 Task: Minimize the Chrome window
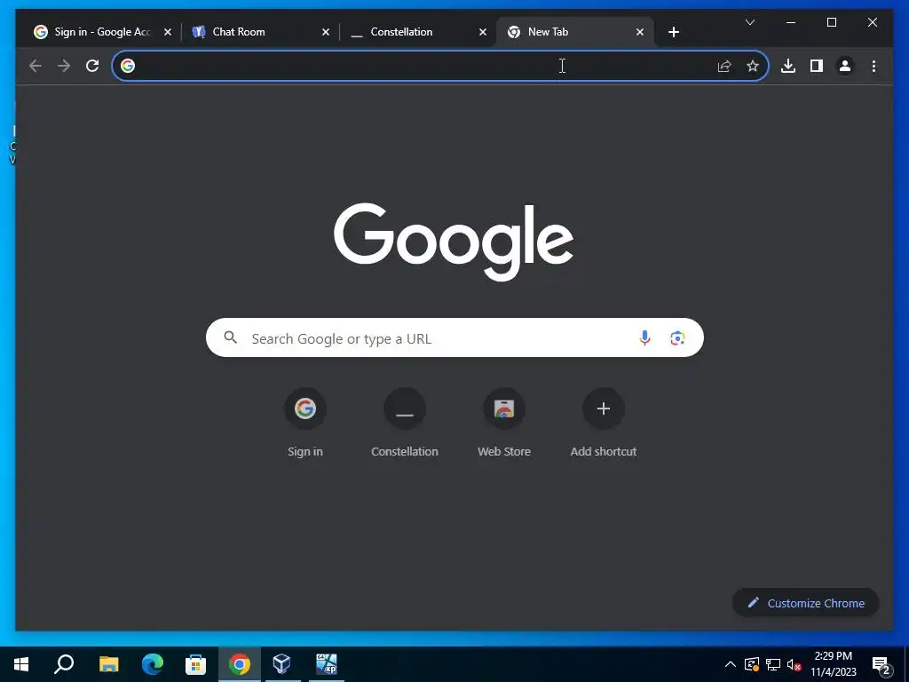click(x=791, y=22)
